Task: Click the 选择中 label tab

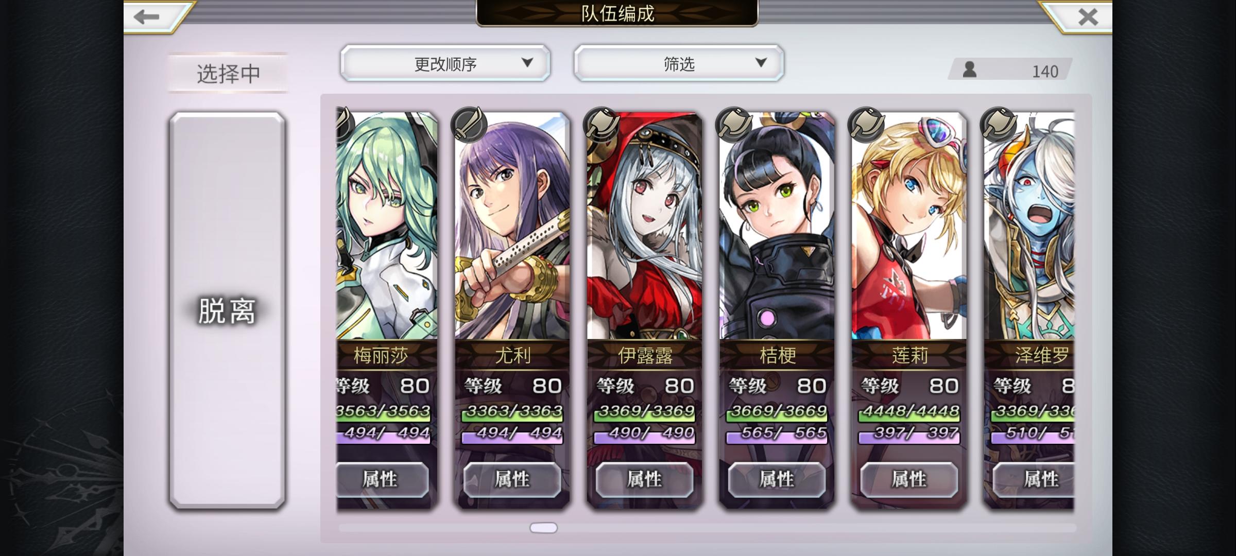Action: click(228, 73)
